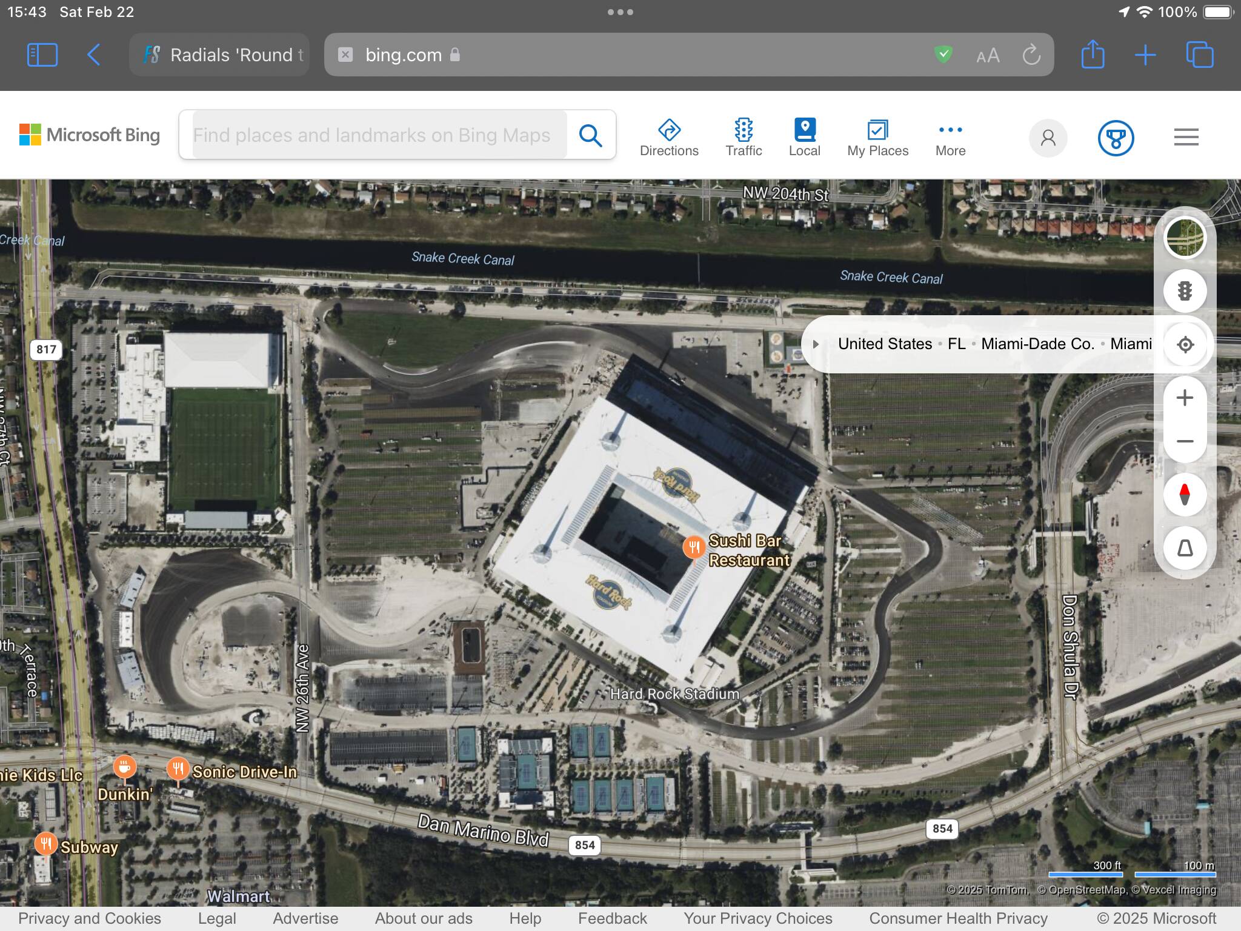Open the Privacy and Cookies link
This screenshot has height=931, width=1241.
tap(90, 918)
